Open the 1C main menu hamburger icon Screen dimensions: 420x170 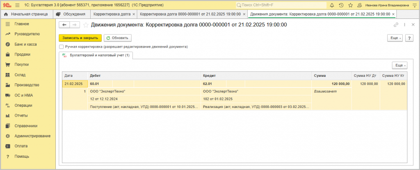(x=17, y=5)
